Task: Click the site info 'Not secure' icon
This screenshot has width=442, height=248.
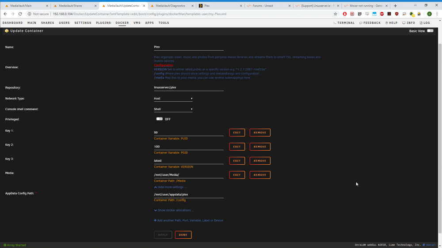Action: [29, 14]
